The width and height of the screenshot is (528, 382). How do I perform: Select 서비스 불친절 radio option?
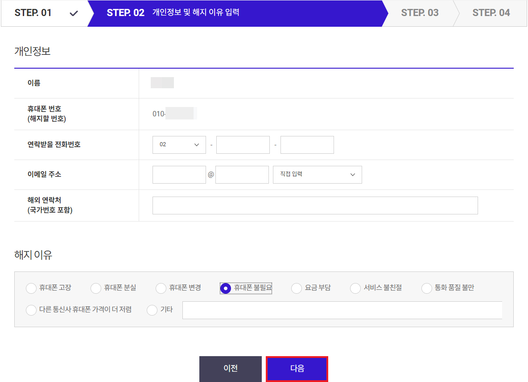pos(355,288)
